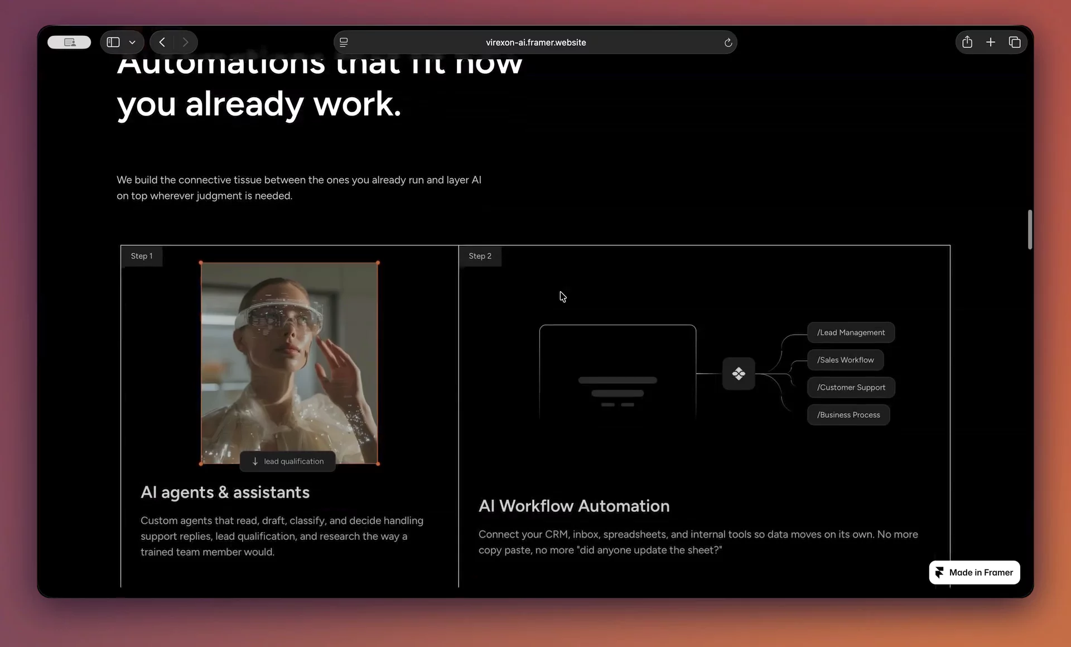Open the AI woman with goggles image

coord(290,363)
